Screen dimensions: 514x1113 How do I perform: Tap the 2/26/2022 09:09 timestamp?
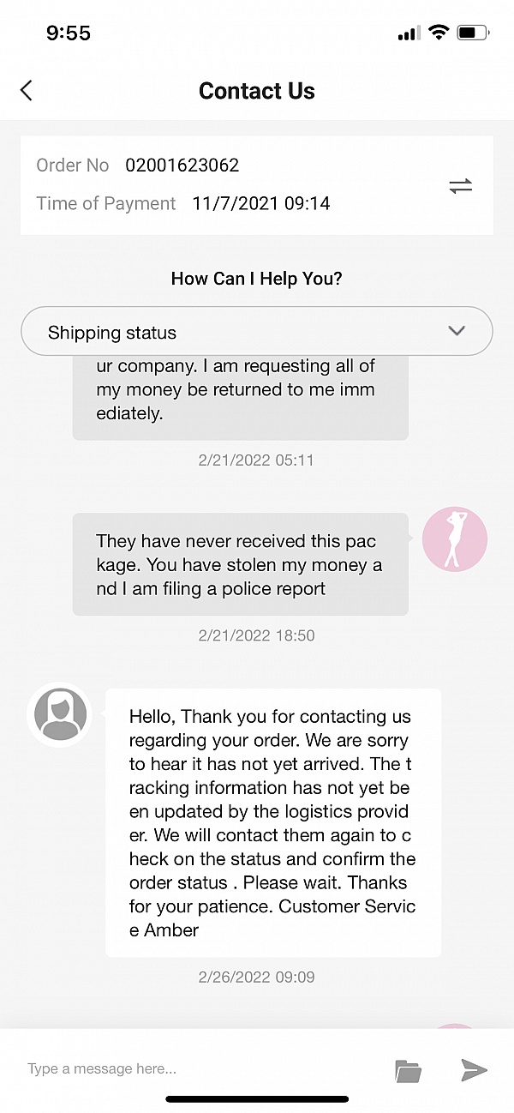[x=256, y=977]
